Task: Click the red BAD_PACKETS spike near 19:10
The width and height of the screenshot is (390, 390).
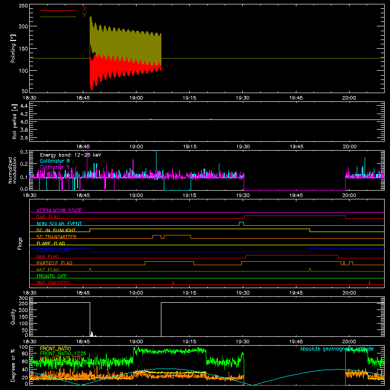Action: click(173, 283)
